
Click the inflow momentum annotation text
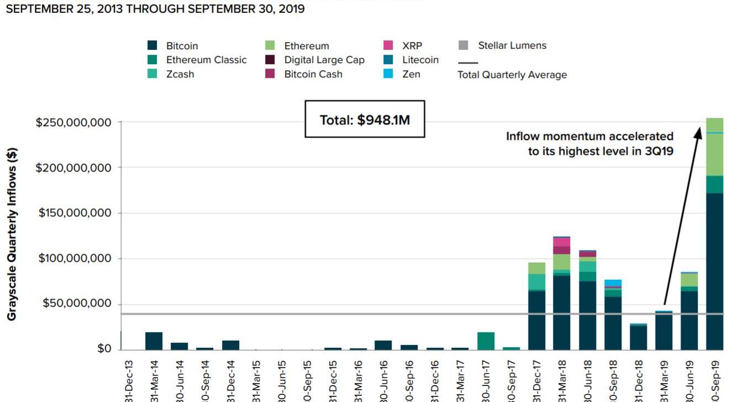point(589,144)
